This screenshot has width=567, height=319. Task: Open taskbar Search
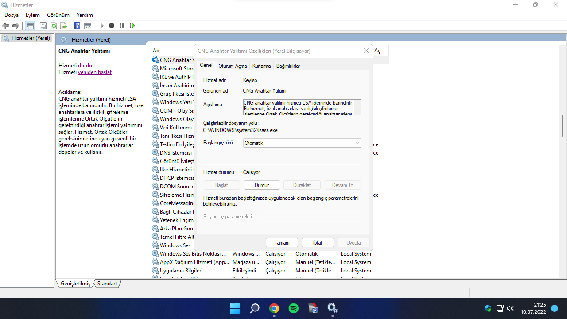point(255,308)
